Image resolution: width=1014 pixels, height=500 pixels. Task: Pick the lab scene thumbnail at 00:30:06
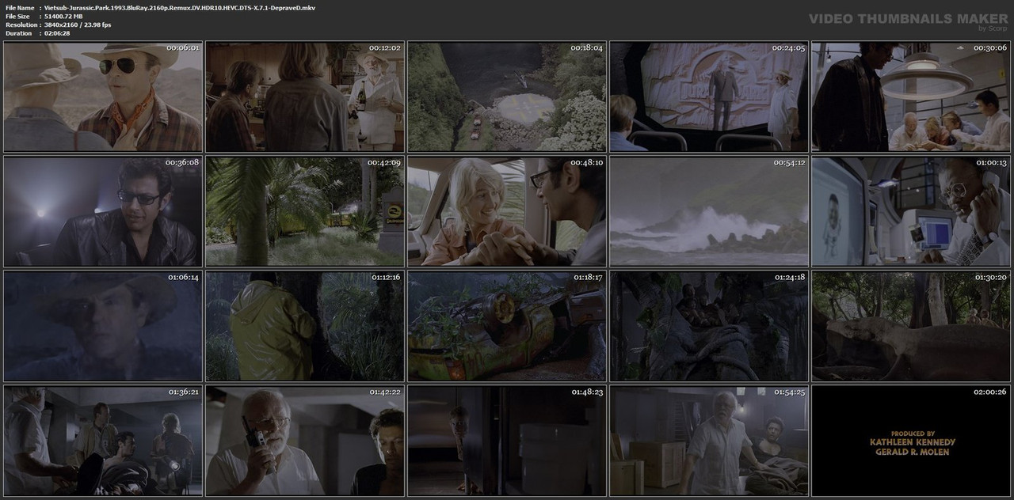coord(911,97)
